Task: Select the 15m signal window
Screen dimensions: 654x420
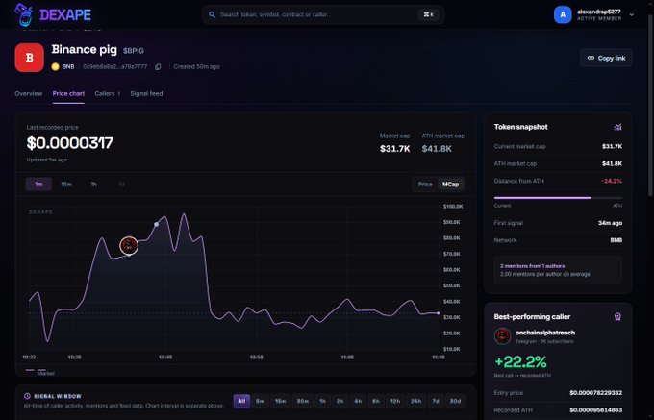Action: (x=280, y=401)
